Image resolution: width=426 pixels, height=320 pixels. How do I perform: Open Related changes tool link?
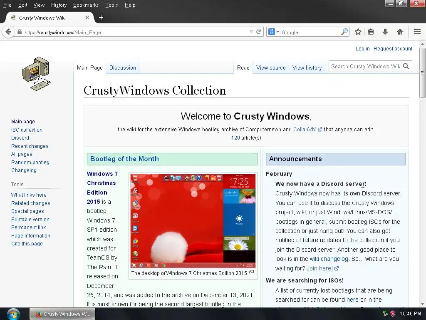[x=31, y=203]
